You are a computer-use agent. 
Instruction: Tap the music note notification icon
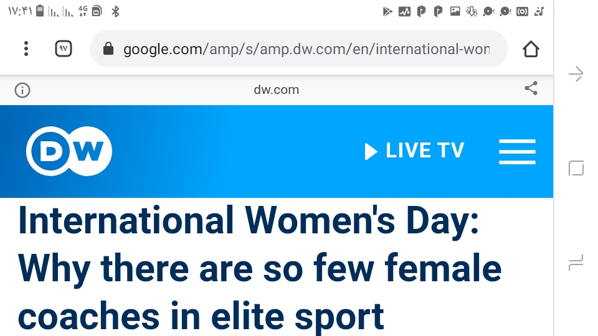click(x=539, y=11)
